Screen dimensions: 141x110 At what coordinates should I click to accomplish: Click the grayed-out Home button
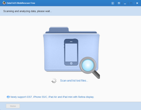click(x=13, y=106)
